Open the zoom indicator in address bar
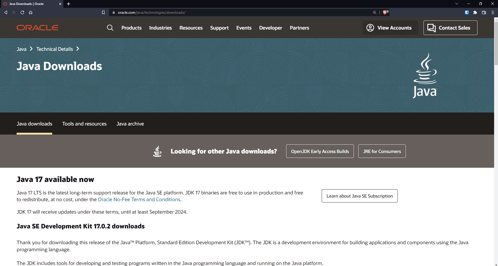The image size is (498, 266). coord(375,12)
